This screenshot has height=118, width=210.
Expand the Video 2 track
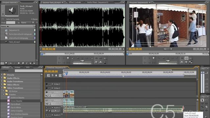[x=52, y=88]
